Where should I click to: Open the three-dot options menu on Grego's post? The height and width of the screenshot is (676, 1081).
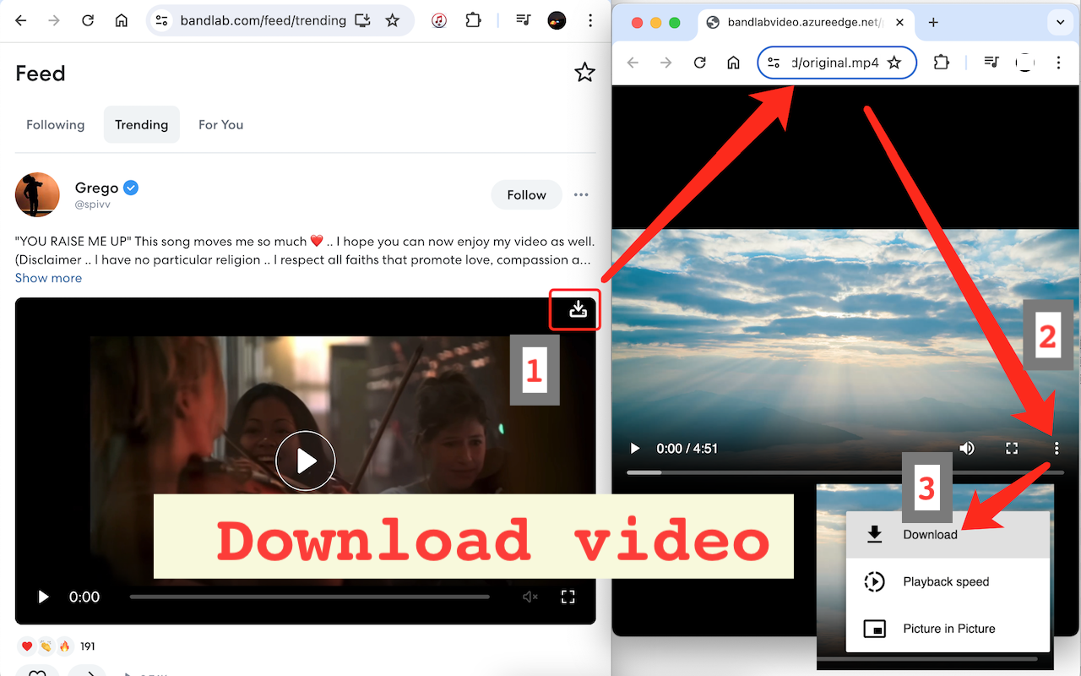click(x=581, y=194)
